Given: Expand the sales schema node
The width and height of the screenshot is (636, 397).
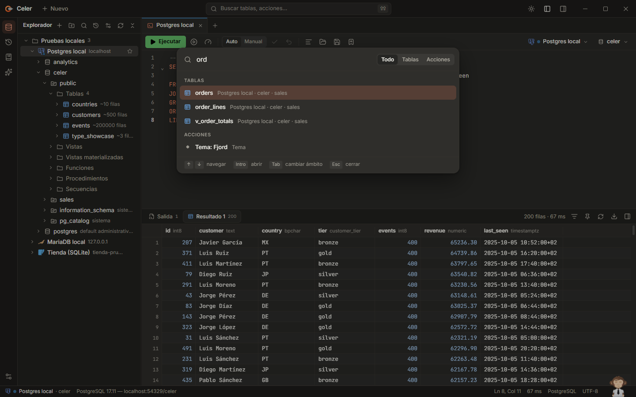Looking at the screenshot, I should 45,199.
